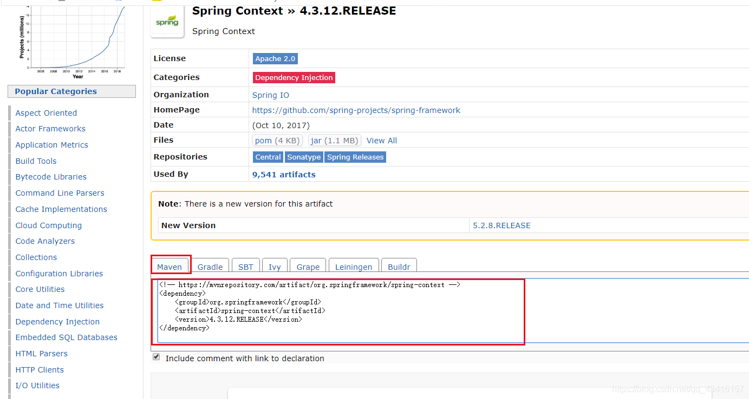Open new version 5.2.8.RELEASE link
This screenshot has height=399, width=749.
coord(501,225)
